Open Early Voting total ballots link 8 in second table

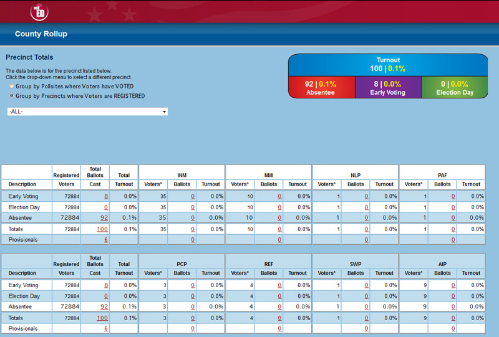tap(106, 285)
